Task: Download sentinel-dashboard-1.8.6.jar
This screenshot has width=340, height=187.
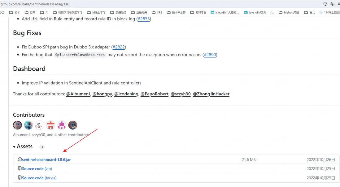Action: pos(46,160)
